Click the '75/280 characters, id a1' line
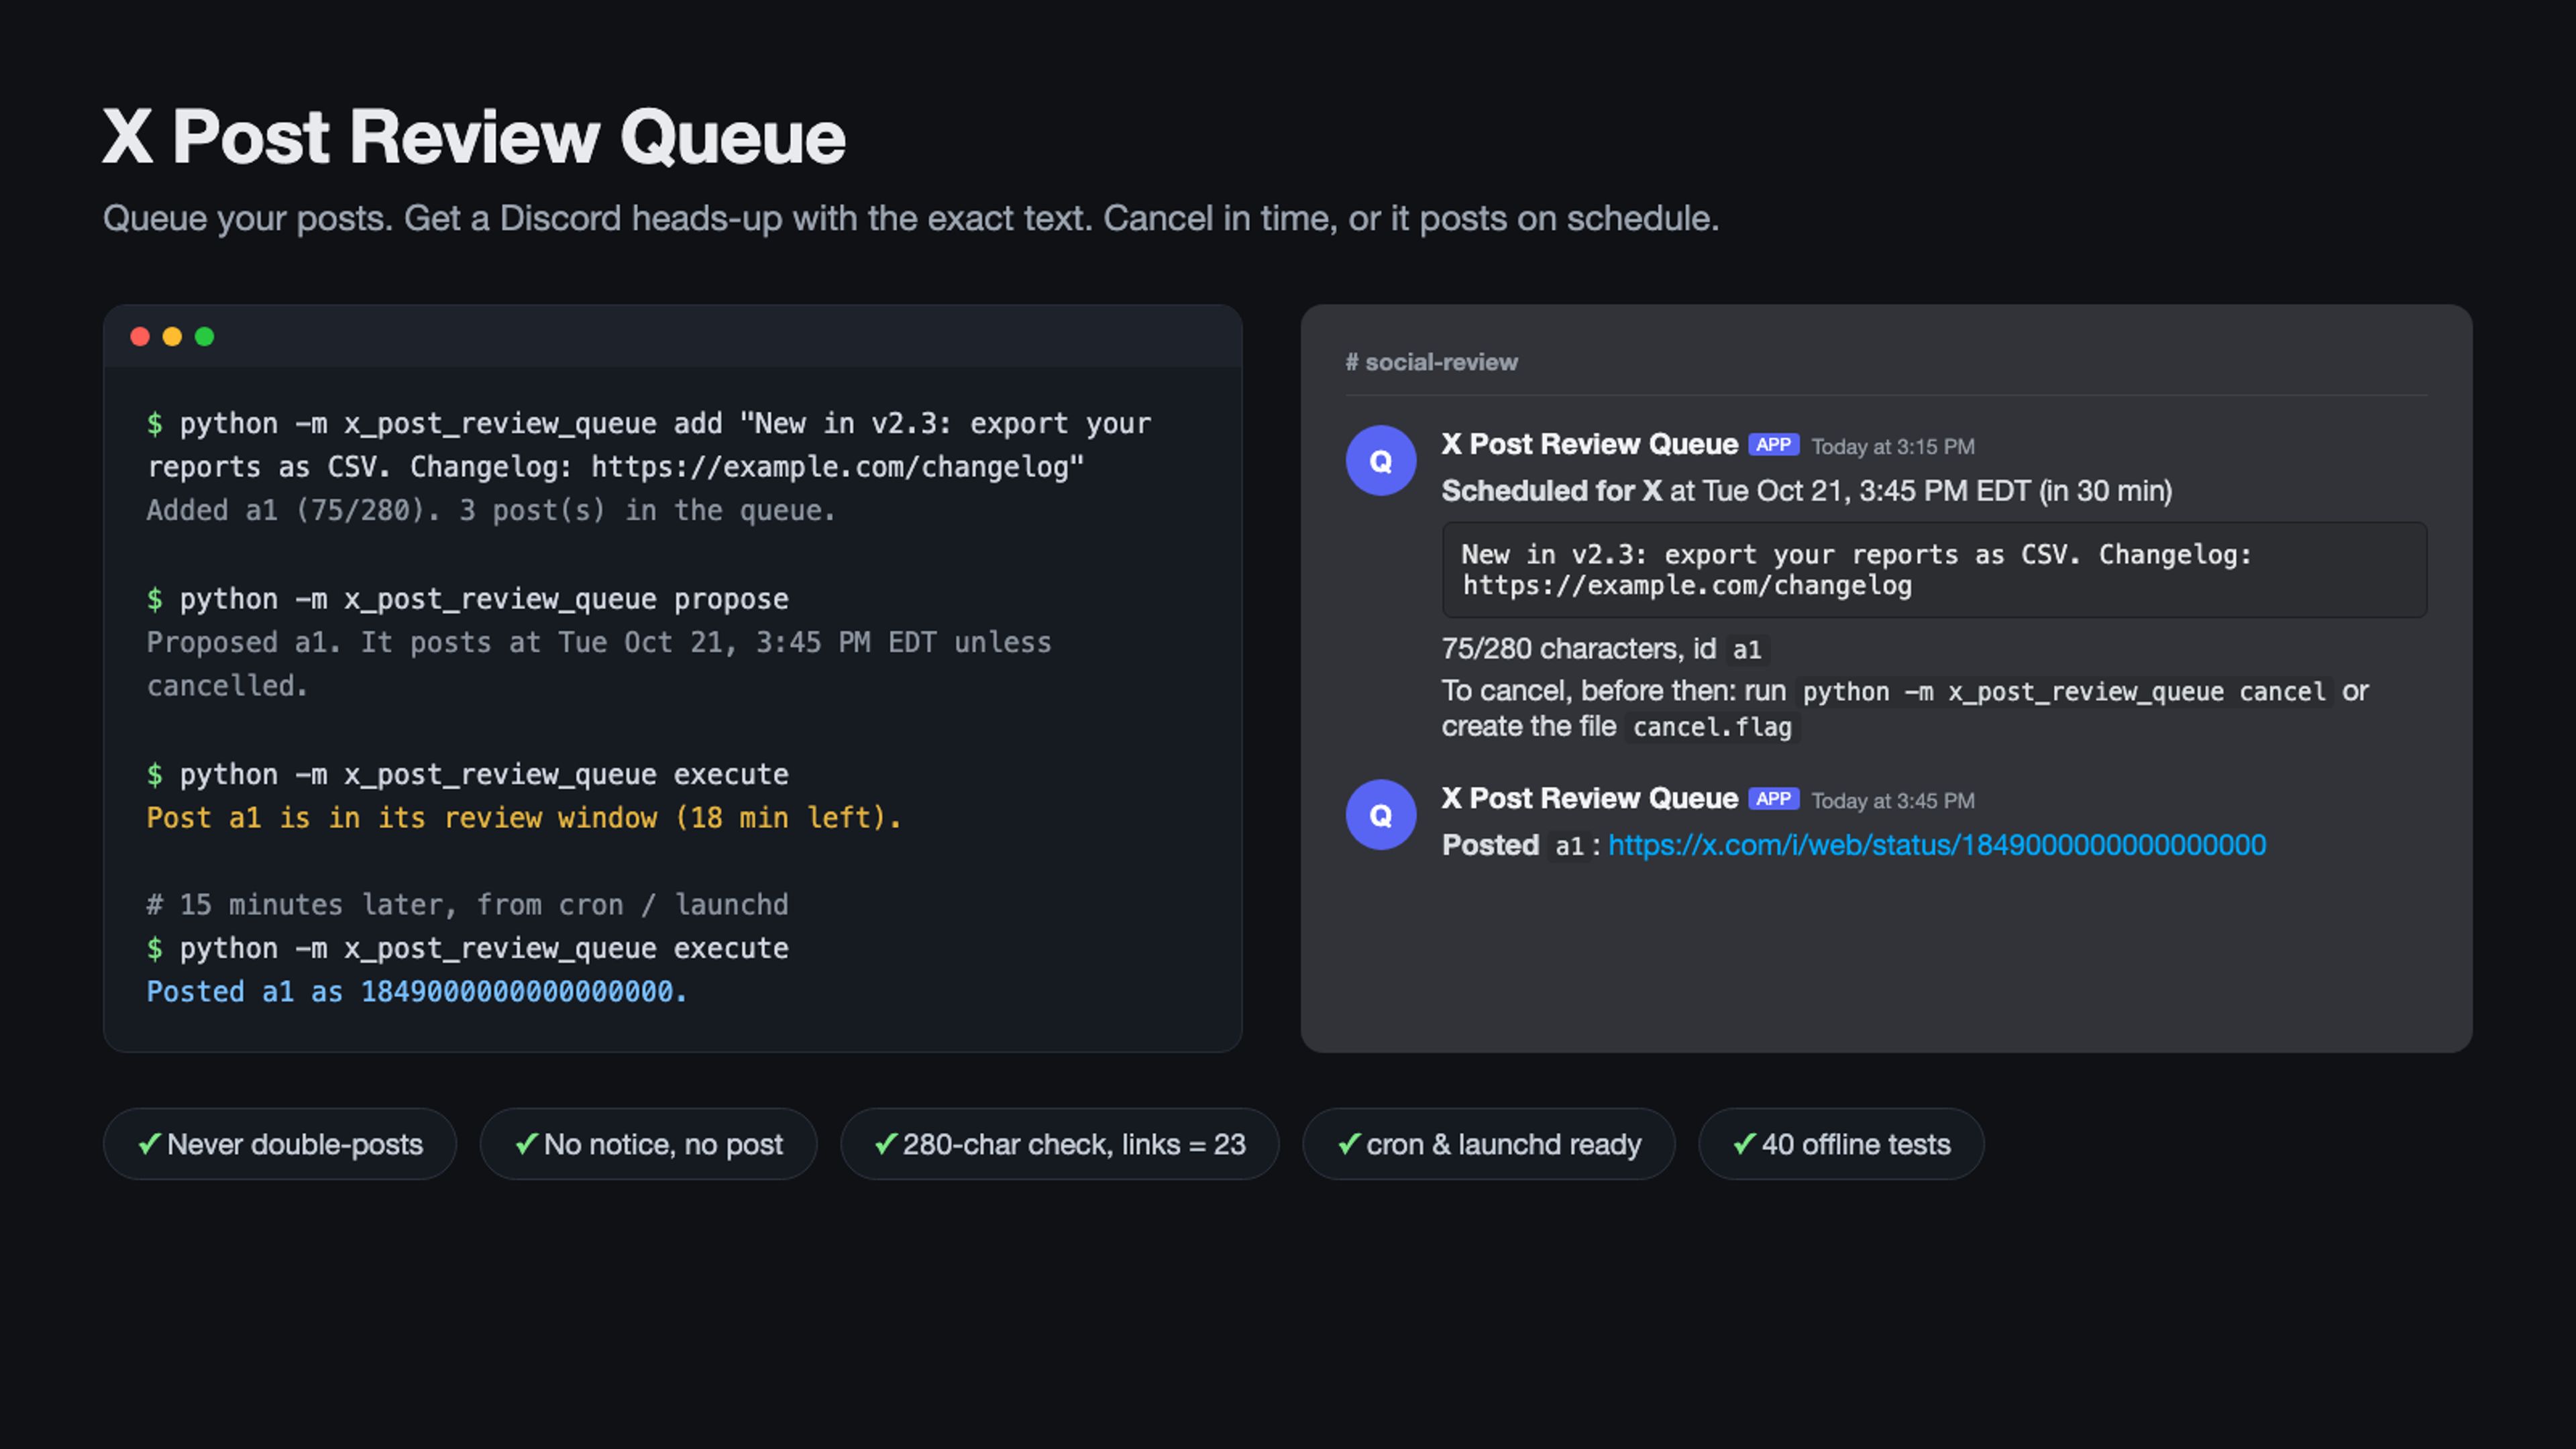The image size is (2576, 1449). tap(1605, 650)
